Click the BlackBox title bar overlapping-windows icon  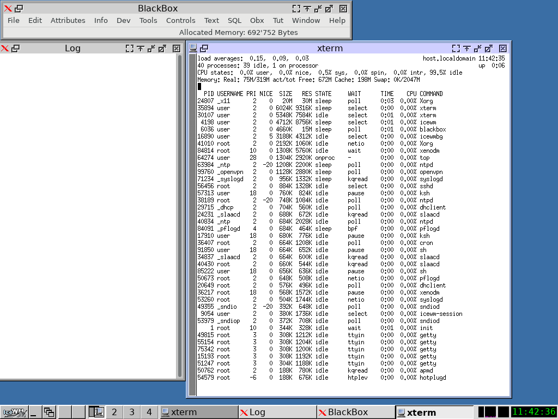19,8
